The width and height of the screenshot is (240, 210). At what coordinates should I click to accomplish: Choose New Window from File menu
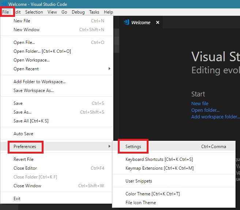click(x=26, y=30)
